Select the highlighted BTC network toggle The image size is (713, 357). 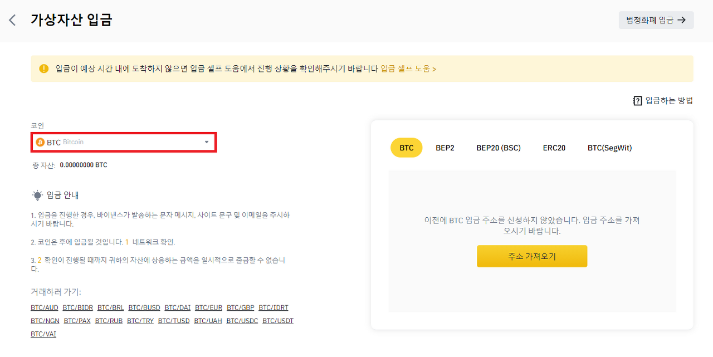[x=406, y=148]
